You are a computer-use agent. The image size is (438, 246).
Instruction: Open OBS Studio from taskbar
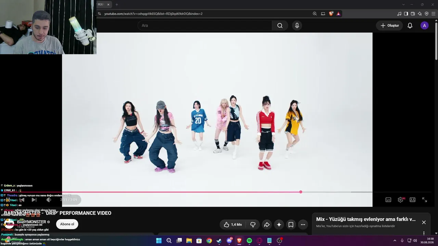click(279, 241)
